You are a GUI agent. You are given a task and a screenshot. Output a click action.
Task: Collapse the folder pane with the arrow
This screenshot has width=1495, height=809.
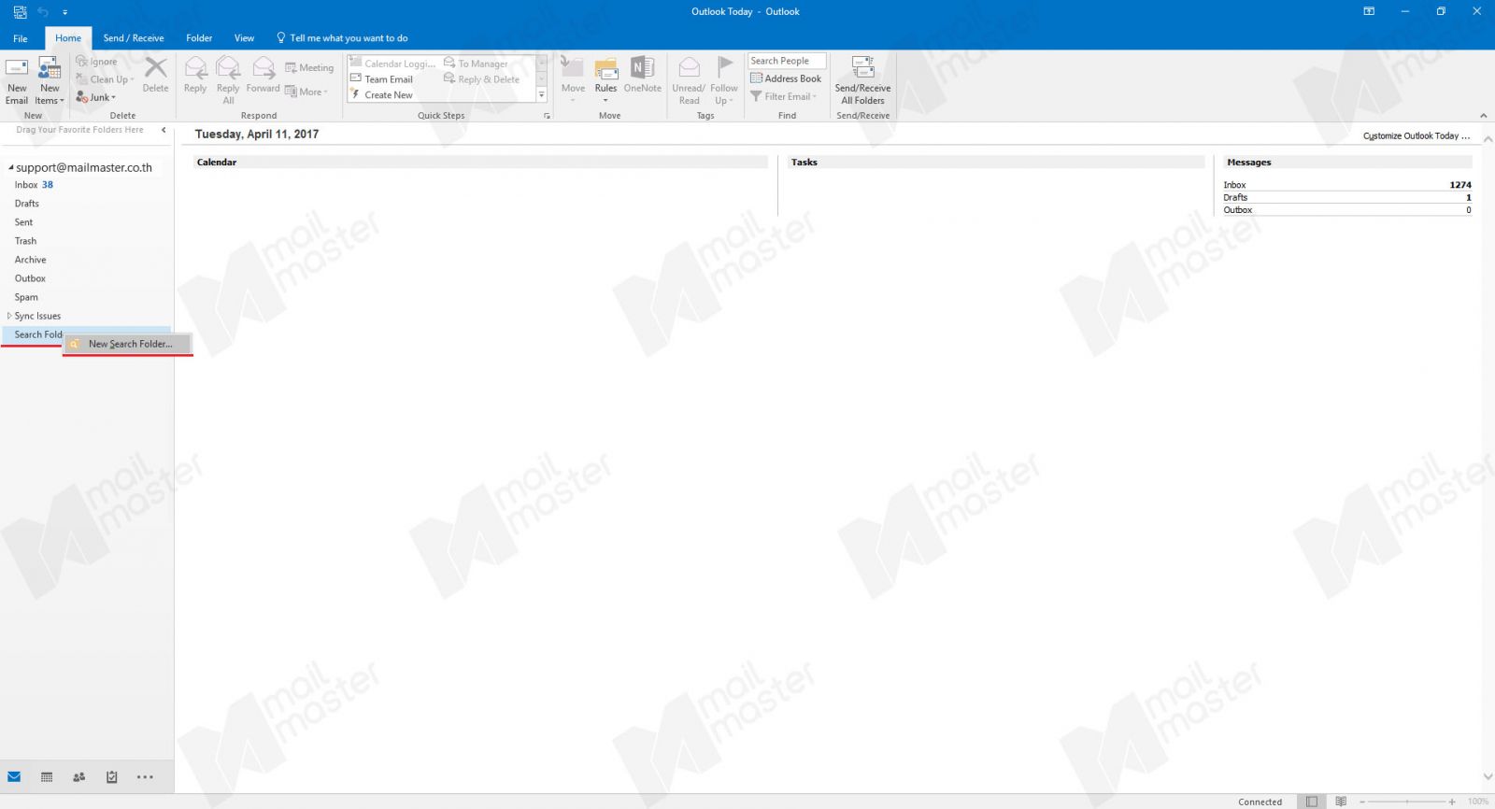tap(164, 130)
